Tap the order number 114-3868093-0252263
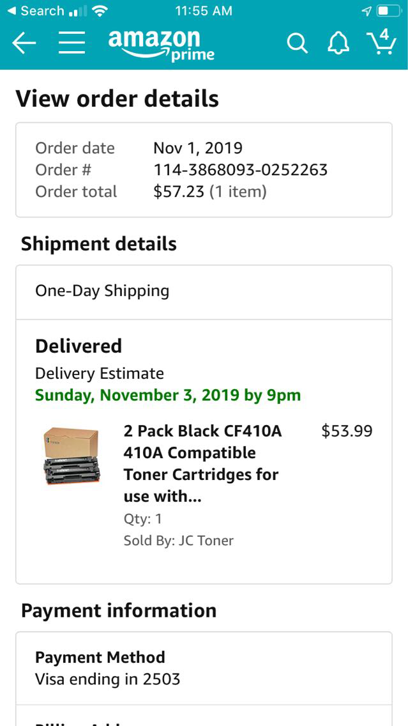 [240, 170]
